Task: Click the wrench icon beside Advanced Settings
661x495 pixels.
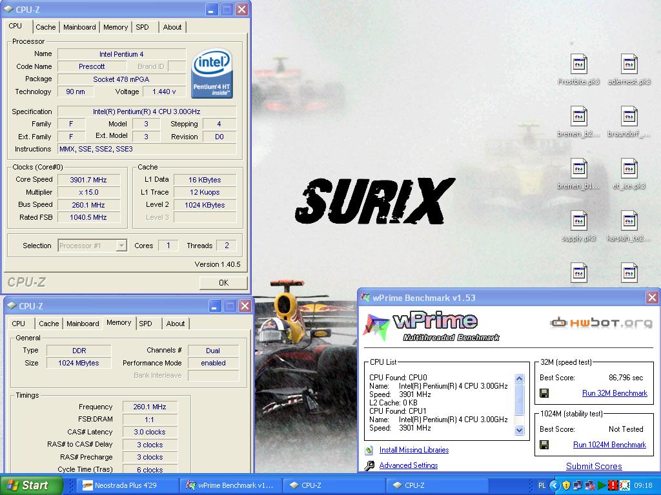Action: [x=369, y=465]
